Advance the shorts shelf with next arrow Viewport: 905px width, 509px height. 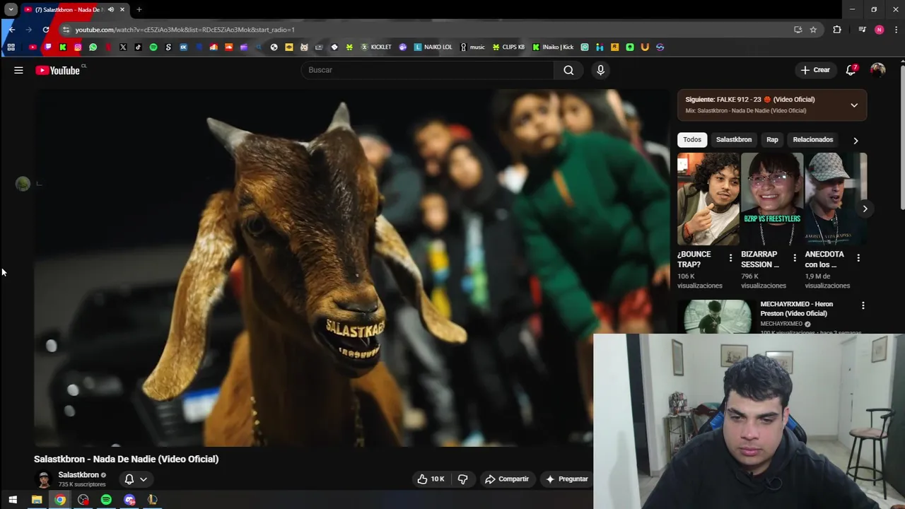pos(865,209)
